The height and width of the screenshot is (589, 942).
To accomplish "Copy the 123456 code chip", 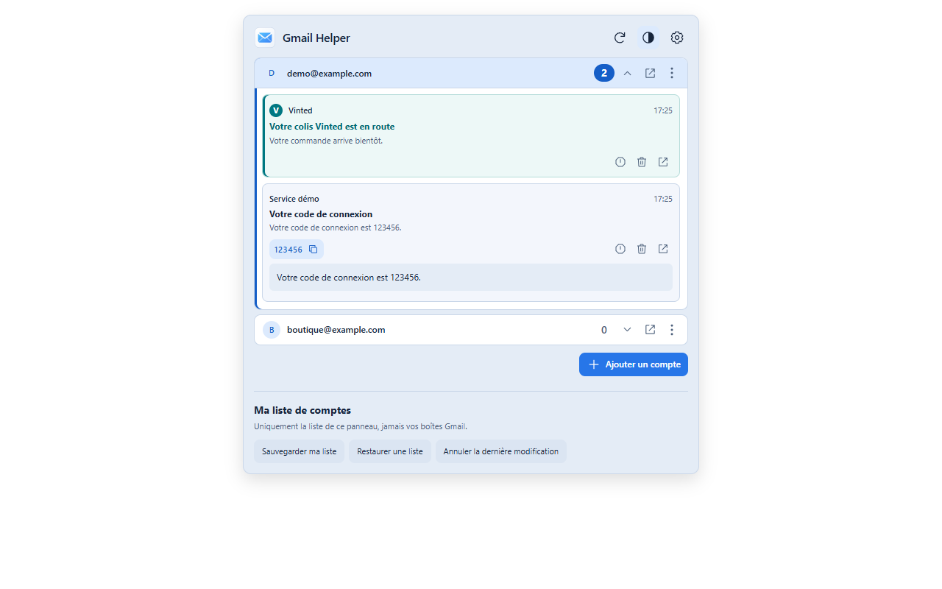I will (x=297, y=250).
